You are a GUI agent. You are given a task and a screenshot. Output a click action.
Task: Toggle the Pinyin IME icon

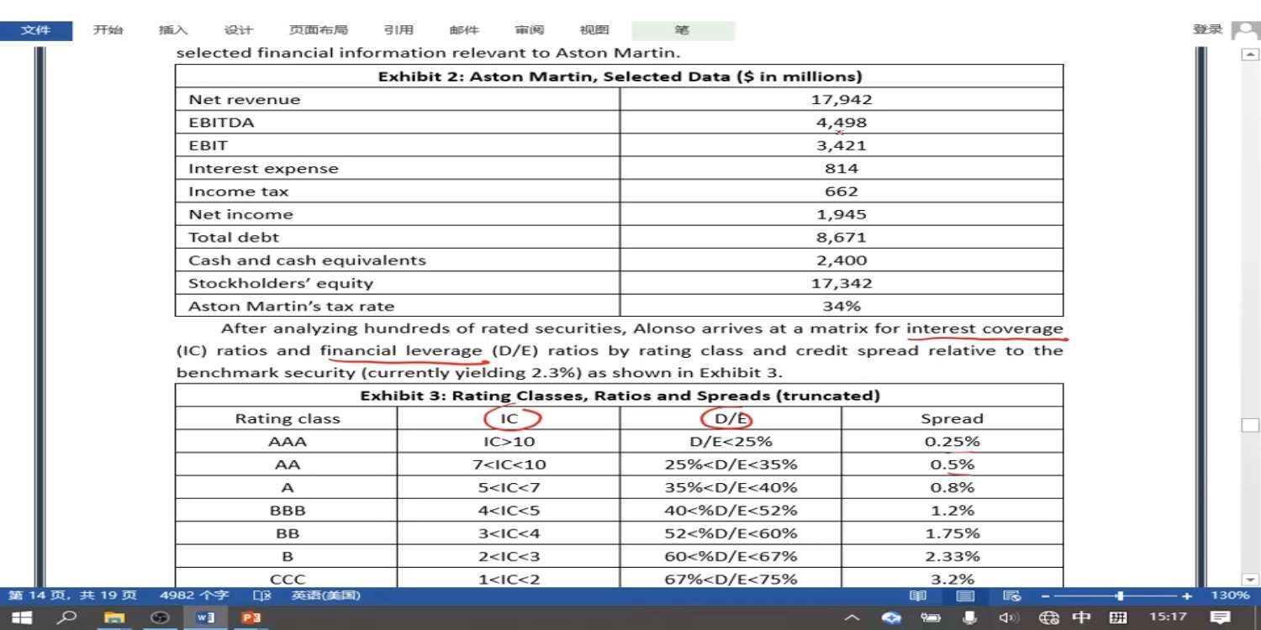(1118, 617)
